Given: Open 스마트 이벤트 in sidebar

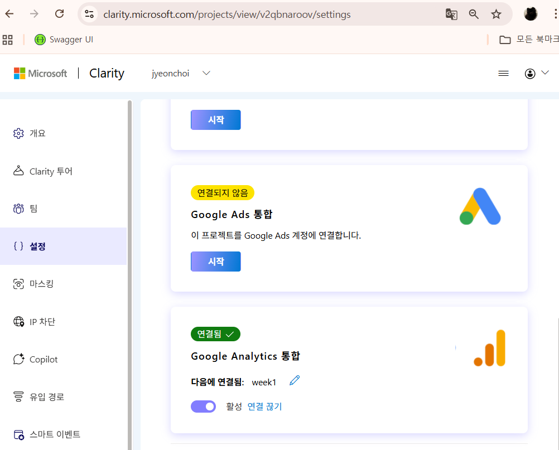Looking at the screenshot, I should click(x=64, y=434).
